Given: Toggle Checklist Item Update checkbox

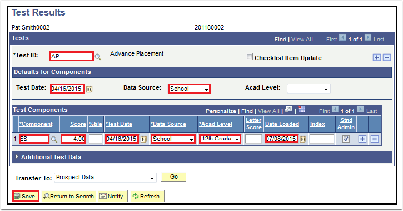Looking at the screenshot, I should 249,57.
